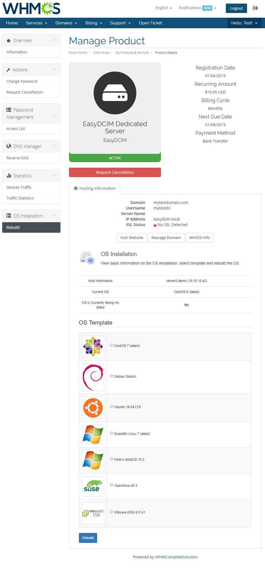
Task: Follow the Client Area breadcrumb
Action: (101, 53)
